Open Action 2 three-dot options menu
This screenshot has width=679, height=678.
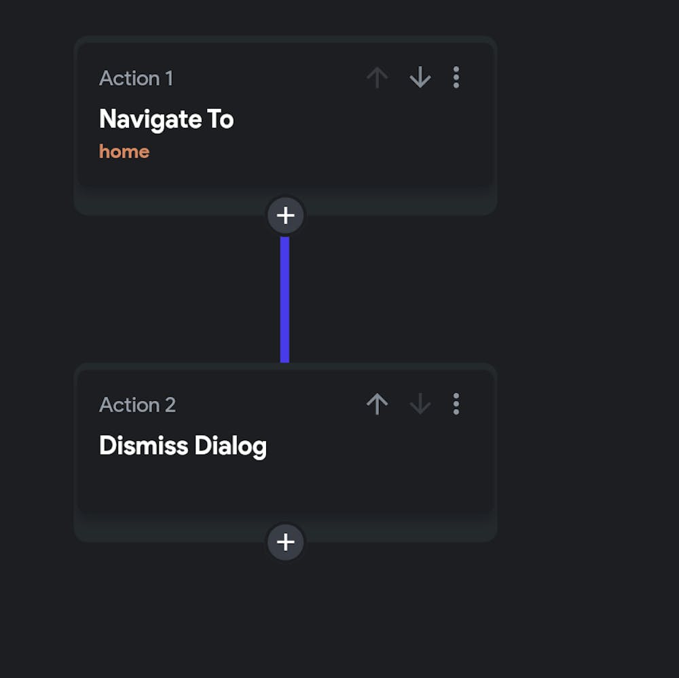click(456, 404)
